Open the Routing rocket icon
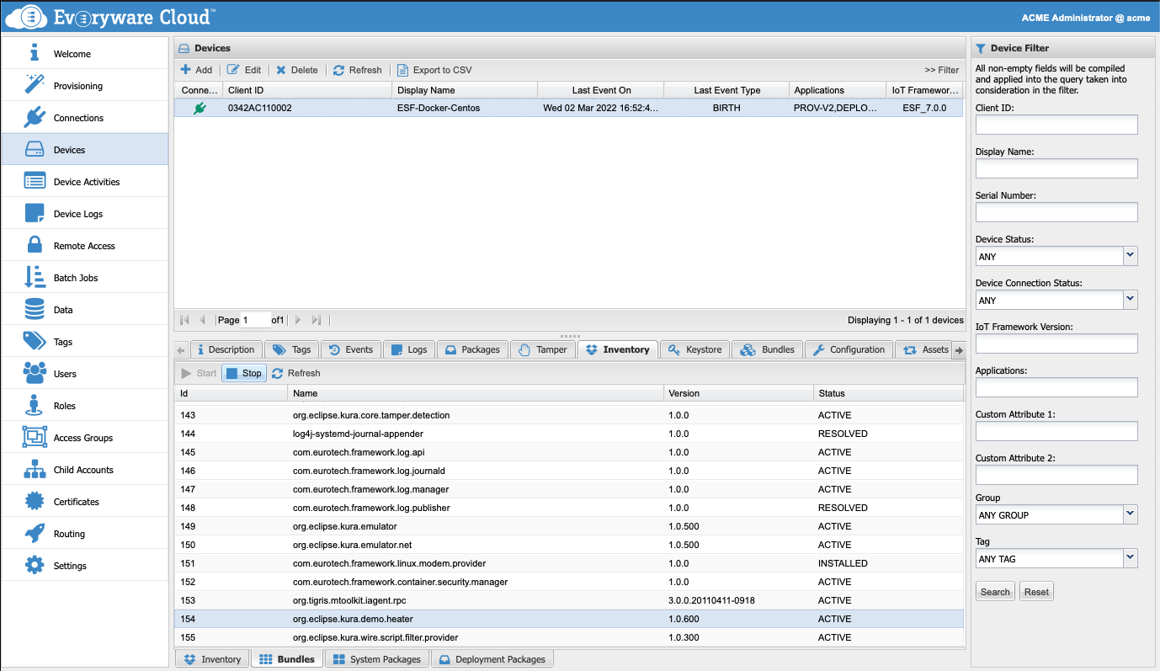The width and height of the screenshot is (1160, 671). [x=35, y=534]
